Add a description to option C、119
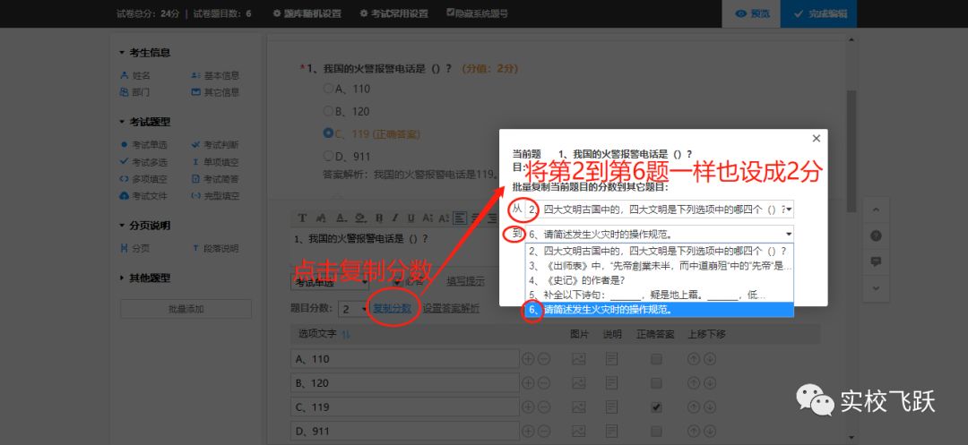 (x=612, y=406)
